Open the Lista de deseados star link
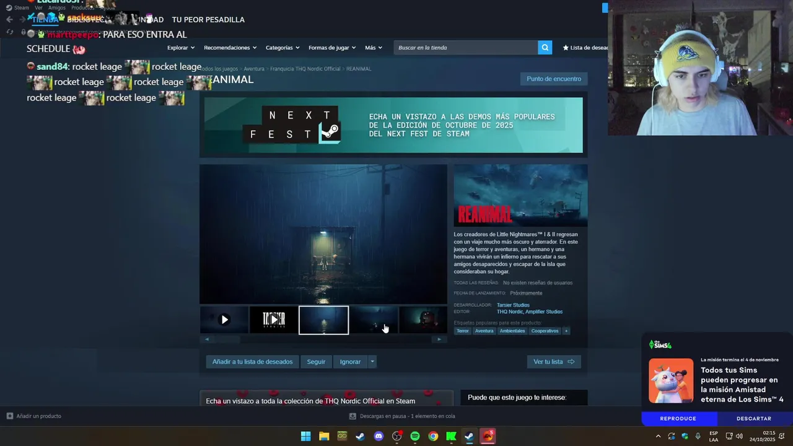Viewport: 793px width, 446px height. tap(585, 48)
